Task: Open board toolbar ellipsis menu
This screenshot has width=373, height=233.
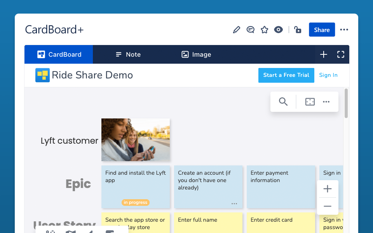Action: click(326, 102)
